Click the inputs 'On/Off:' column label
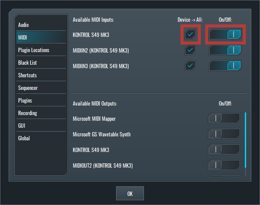This screenshot has height=205, width=260. pos(225,20)
